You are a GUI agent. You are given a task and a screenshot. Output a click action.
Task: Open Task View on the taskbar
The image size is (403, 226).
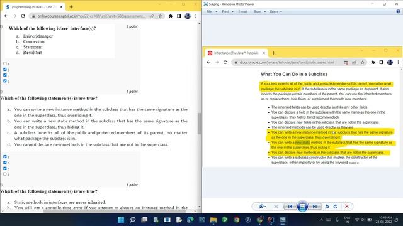(144, 220)
